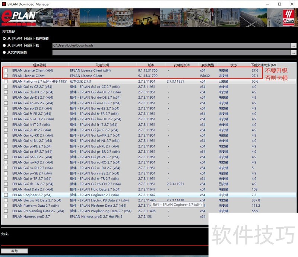The width and height of the screenshot is (298, 257).
Task: Select file size '168' in Fluid Data row
Action: click(x=254, y=189)
